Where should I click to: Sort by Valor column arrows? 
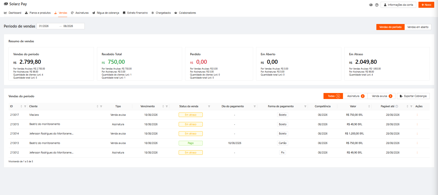point(369,106)
